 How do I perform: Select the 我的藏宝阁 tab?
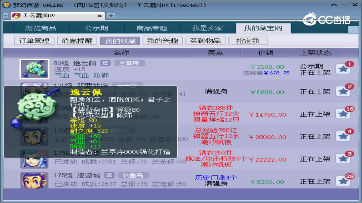pos(263,28)
